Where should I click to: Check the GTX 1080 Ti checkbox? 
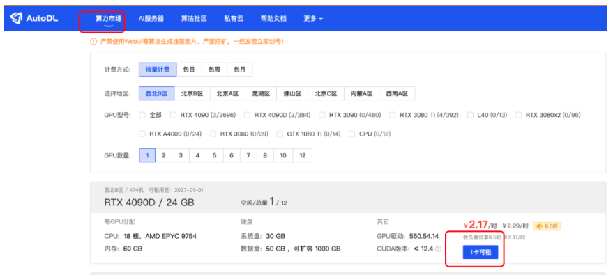(280, 134)
